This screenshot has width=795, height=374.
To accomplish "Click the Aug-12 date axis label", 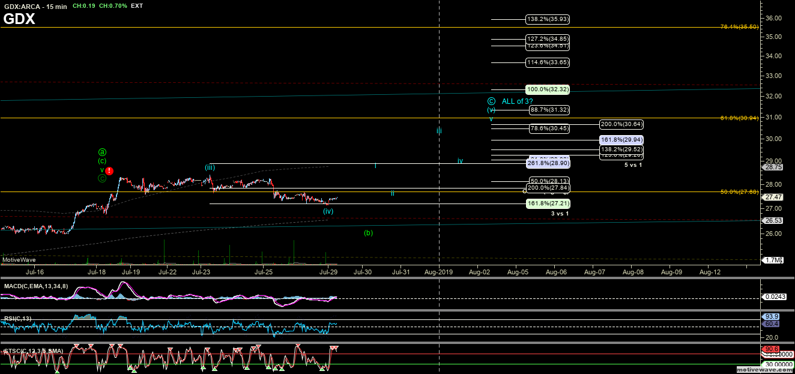I will tap(710, 272).
